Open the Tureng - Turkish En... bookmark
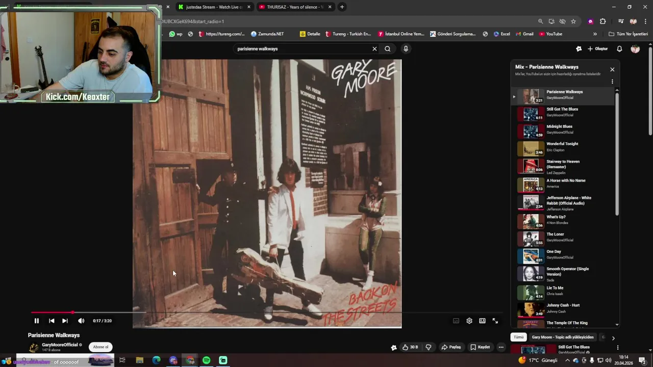 348,34
